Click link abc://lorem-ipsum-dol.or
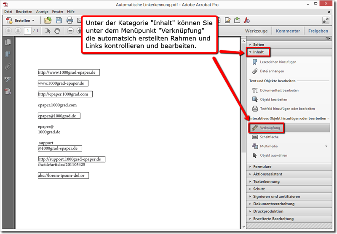337x234 pixels. coord(63,175)
